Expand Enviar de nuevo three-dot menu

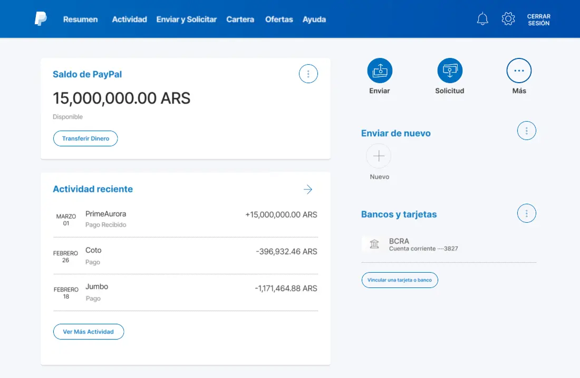(x=526, y=131)
